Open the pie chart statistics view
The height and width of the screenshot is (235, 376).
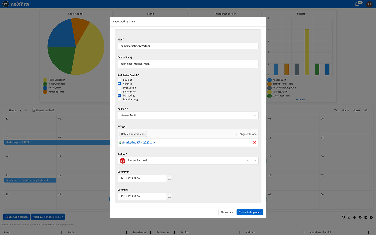(360, 217)
